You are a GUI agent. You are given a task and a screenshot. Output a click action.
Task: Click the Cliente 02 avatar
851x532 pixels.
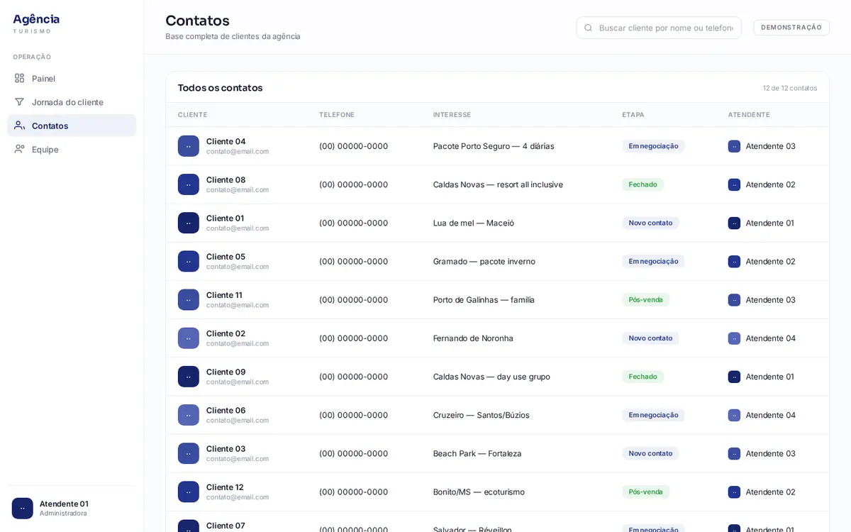click(189, 338)
